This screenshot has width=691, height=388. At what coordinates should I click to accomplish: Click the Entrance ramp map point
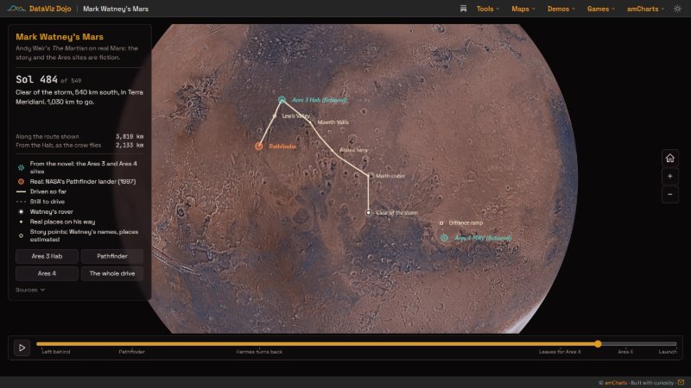tap(441, 223)
